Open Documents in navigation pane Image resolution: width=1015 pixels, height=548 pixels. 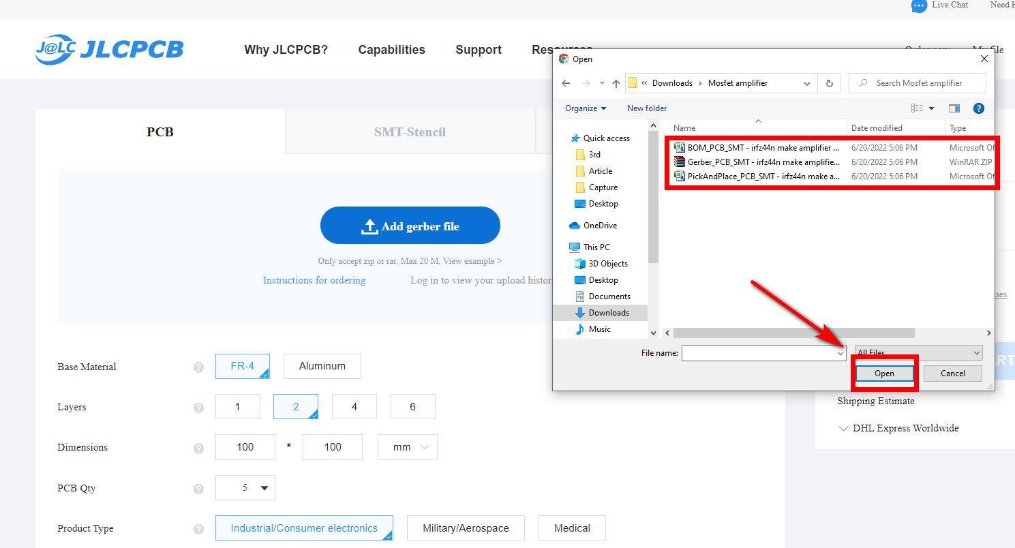603,296
